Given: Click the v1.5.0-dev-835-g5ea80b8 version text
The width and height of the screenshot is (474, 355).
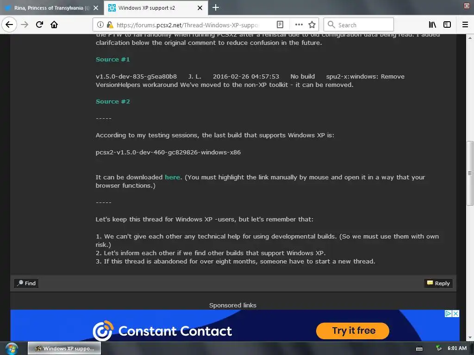Looking at the screenshot, I should [136, 76].
